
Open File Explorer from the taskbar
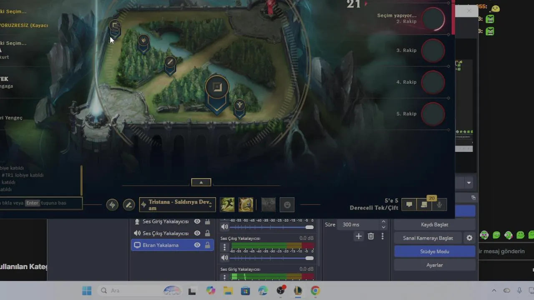click(228, 290)
